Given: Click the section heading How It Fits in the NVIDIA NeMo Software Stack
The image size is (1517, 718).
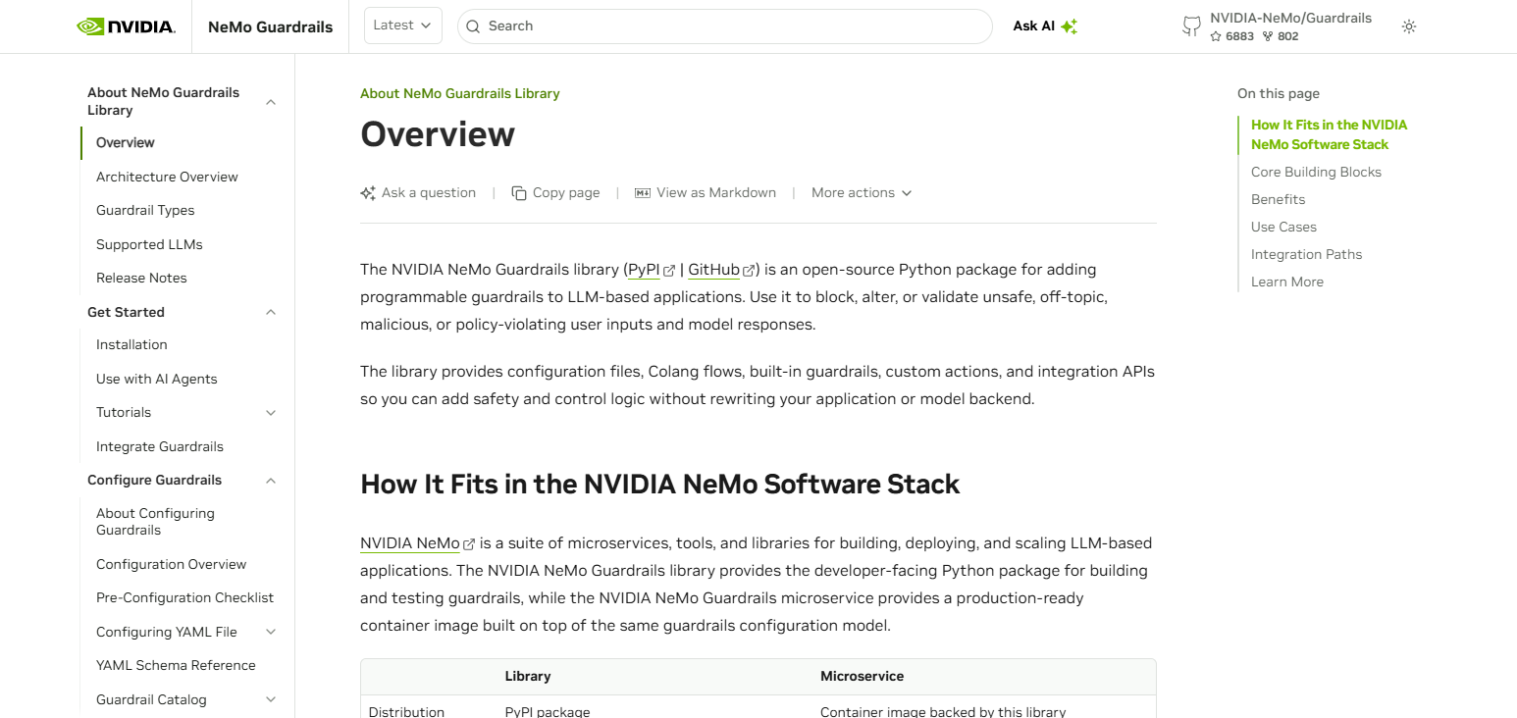Looking at the screenshot, I should 660,485.
